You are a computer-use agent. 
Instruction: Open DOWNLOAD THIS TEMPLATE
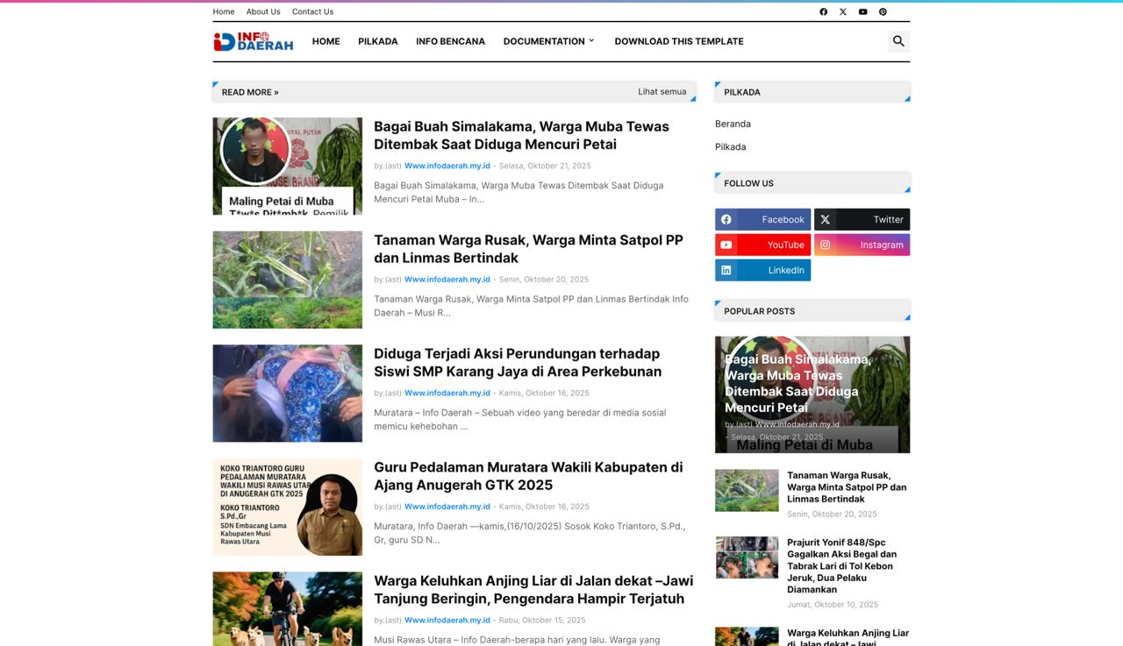(x=678, y=40)
